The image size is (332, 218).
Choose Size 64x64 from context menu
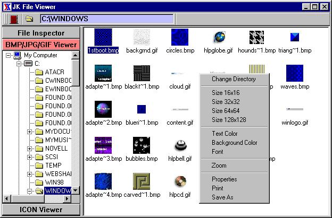226,111
